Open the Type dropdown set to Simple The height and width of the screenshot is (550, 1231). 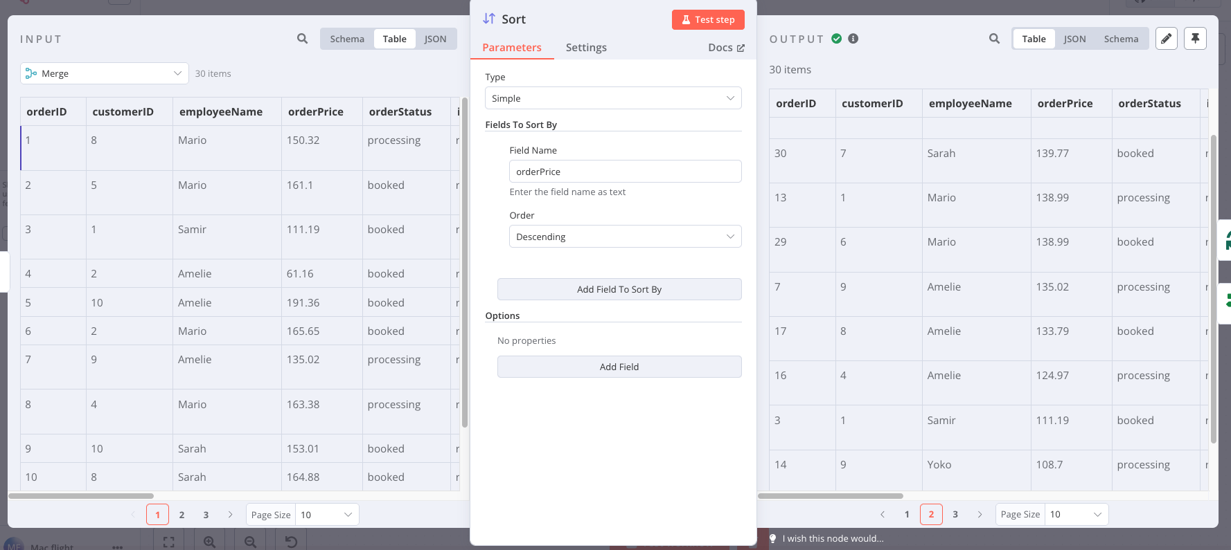click(x=613, y=98)
